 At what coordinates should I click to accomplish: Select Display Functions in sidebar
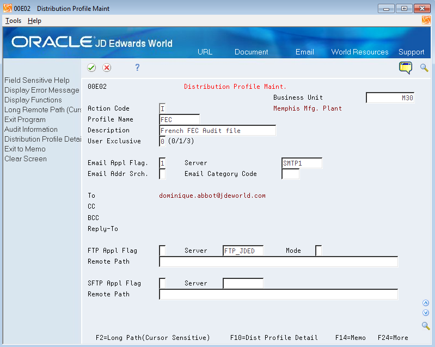pos(33,100)
